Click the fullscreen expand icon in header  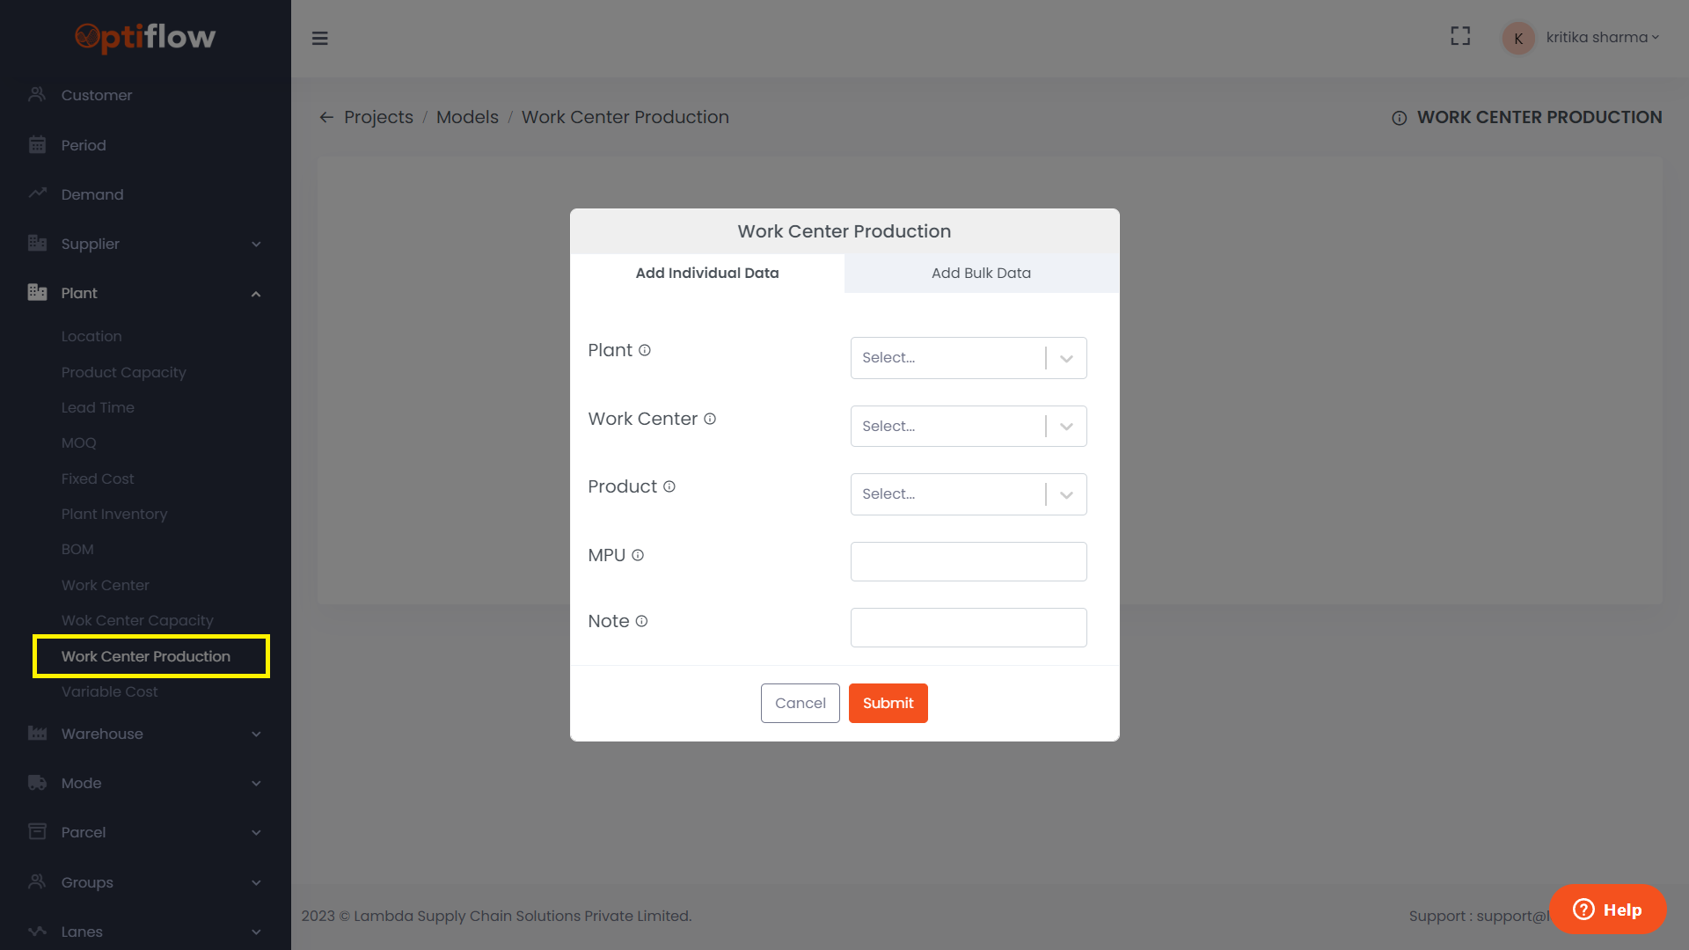pos(1460,36)
